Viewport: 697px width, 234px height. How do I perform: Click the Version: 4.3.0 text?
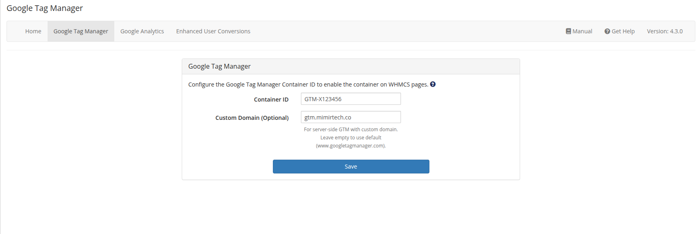[x=665, y=31]
